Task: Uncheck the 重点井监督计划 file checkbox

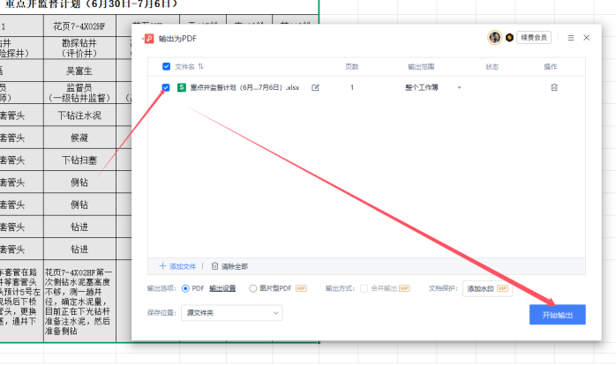Action: point(167,87)
